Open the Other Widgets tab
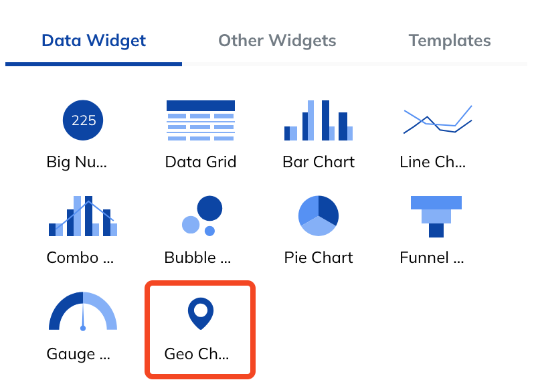 click(x=277, y=41)
